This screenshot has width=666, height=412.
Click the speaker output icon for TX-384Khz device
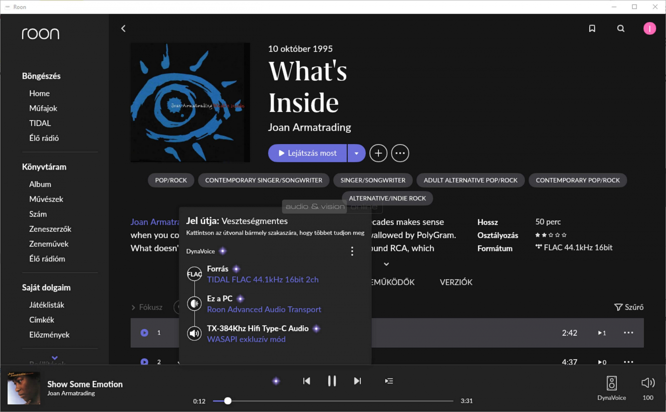[x=194, y=333]
